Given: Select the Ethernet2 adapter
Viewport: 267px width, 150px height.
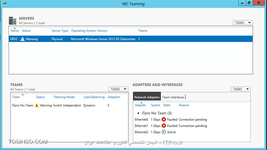Looking at the screenshot, I should [x=141, y=132].
